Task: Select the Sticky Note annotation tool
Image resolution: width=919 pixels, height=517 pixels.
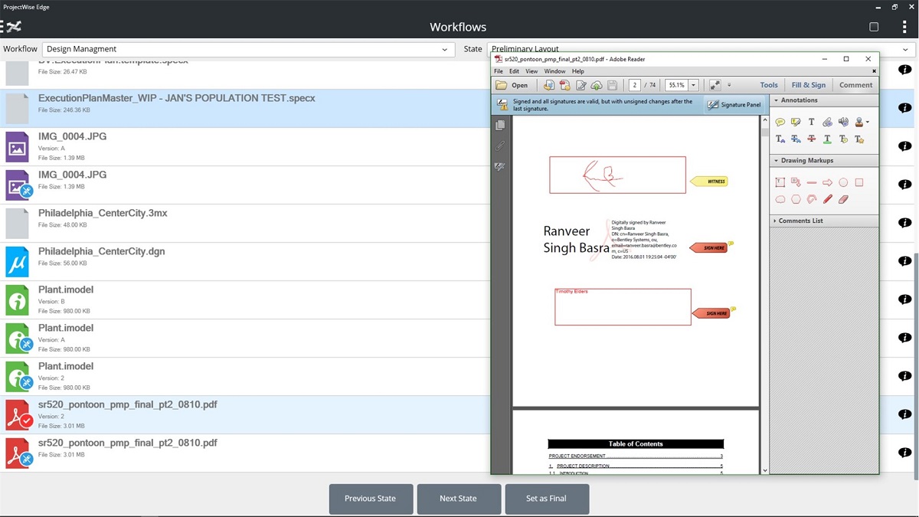Action: 780,122
